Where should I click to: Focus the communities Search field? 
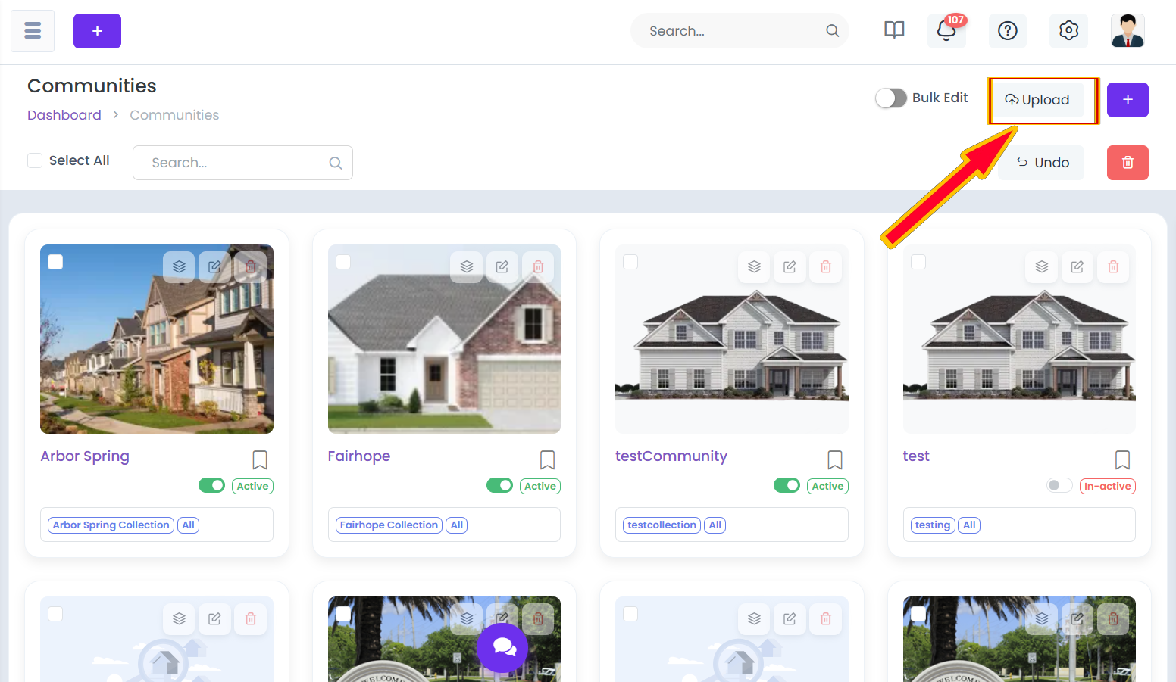point(242,163)
